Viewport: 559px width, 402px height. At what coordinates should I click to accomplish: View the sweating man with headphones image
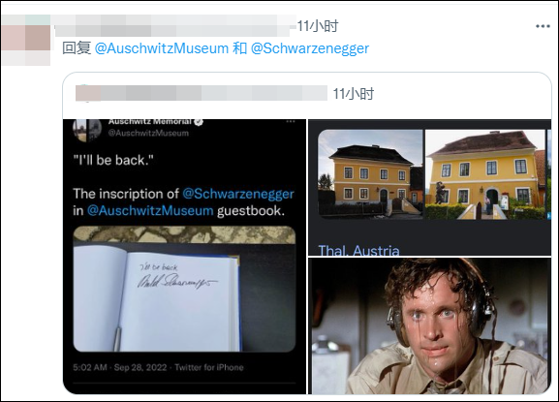pyautogui.click(x=429, y=325)
